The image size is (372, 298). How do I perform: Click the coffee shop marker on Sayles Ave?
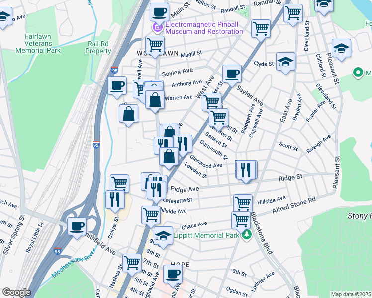pos(232,74)
